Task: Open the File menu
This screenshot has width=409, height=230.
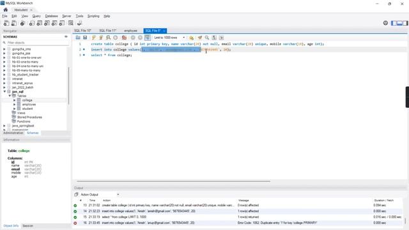Action: (4, 16)
